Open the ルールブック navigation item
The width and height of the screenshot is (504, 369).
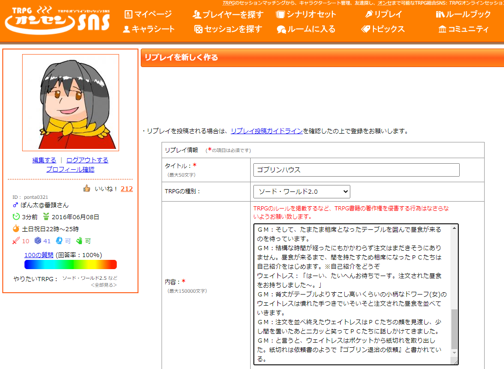pos(463,14)
